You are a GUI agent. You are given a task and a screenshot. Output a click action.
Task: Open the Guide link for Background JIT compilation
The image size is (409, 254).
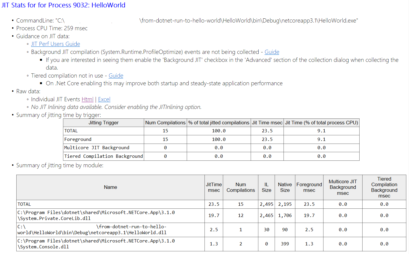coord(272,52)
